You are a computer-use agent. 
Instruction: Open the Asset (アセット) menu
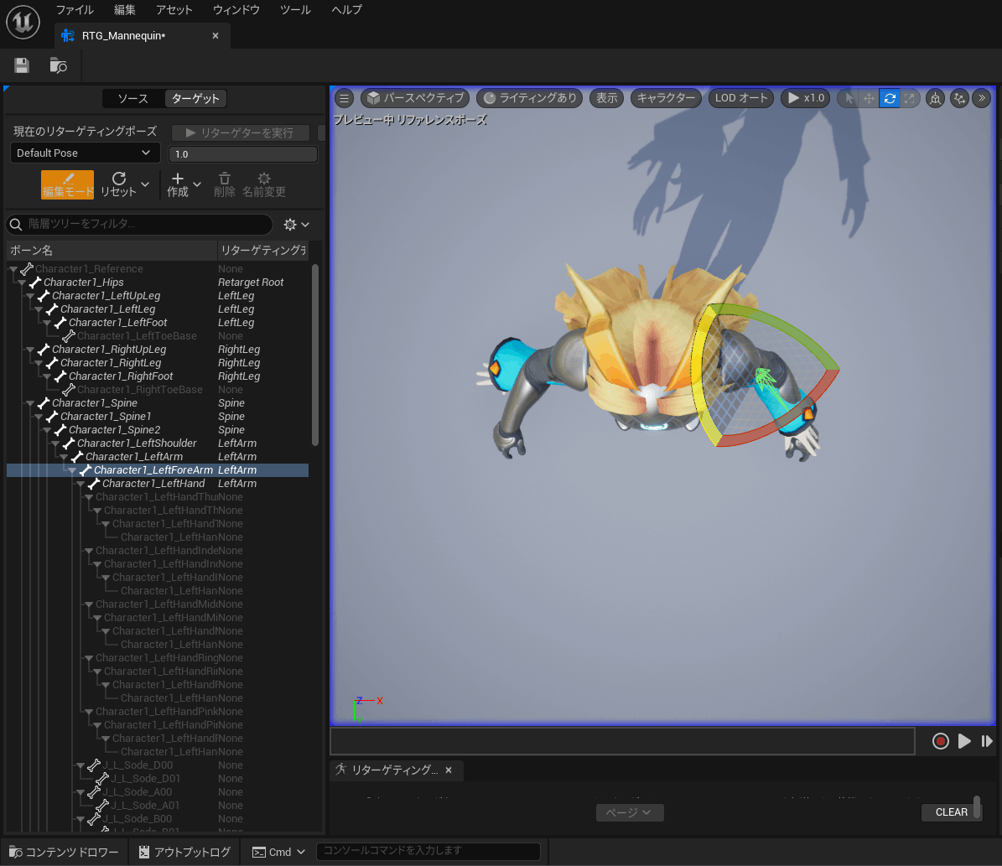(x=174, y=9)
